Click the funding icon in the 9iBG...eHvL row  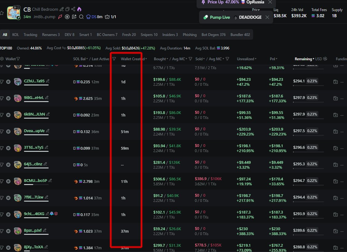point(335,98)
